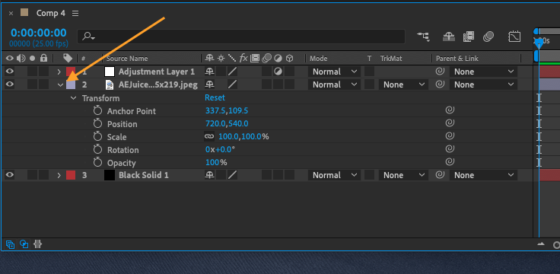The height and width of the screenshot is (274, 560).
Task: Click the Opacity property pick whip
Action: pyautogui.click(x=450, y=161)
